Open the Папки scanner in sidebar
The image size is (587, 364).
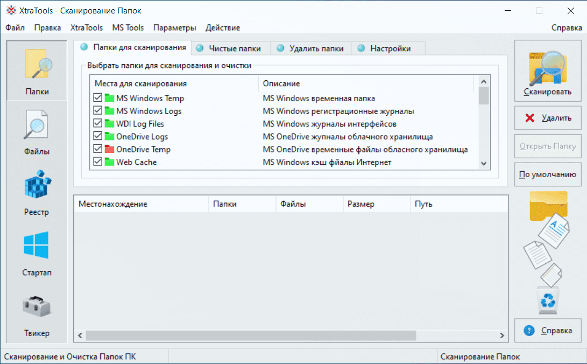pyautogui.click(x=37, y=71)
